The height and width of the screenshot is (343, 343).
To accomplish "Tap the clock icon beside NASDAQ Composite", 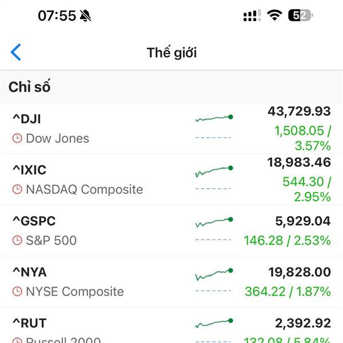I will [x=17, y=189].
